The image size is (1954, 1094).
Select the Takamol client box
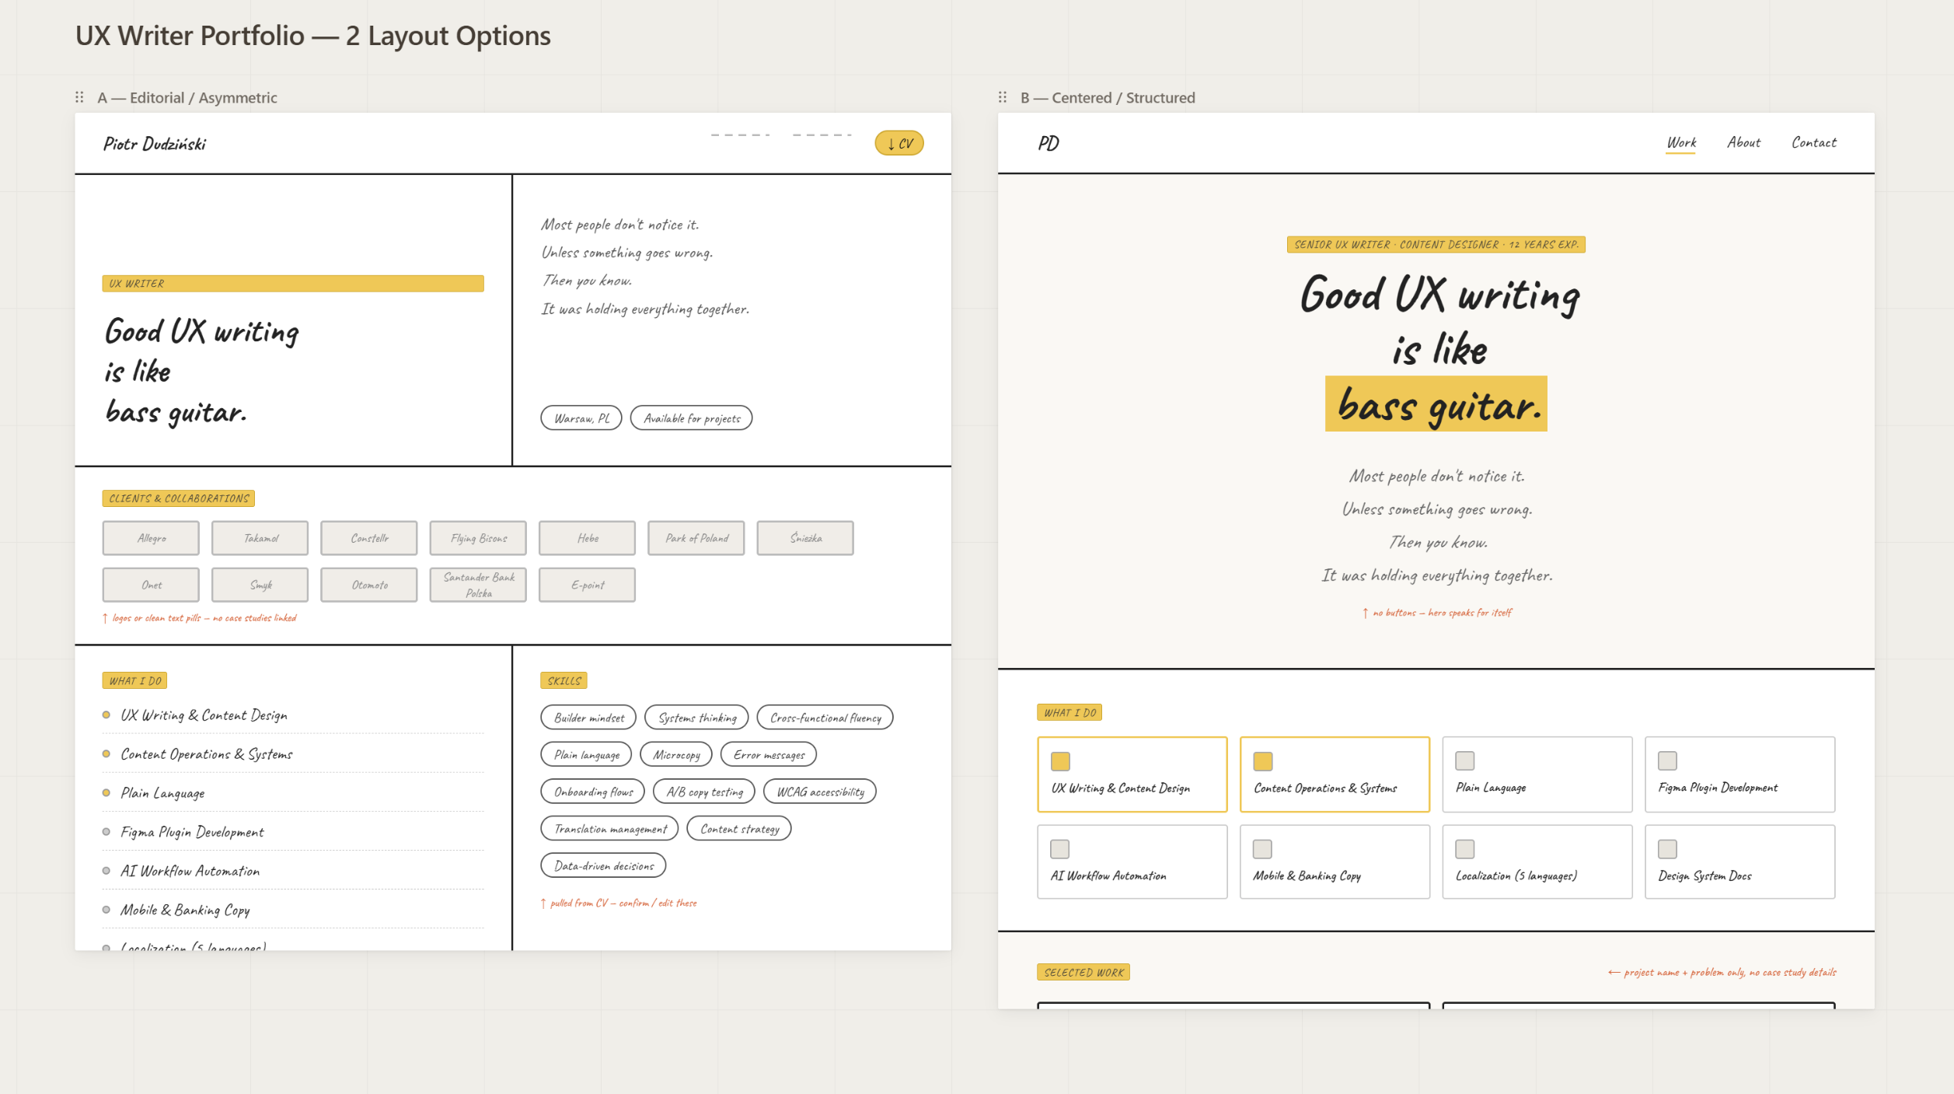coord(260,538)
